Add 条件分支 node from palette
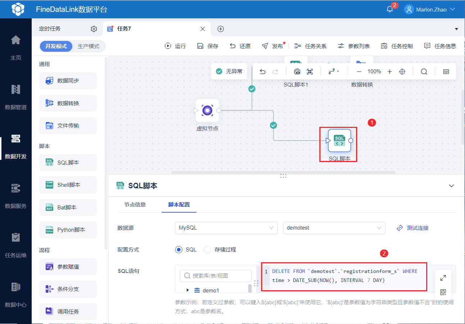The width and height of the screenshot is (465, 324). coord(68,289)
